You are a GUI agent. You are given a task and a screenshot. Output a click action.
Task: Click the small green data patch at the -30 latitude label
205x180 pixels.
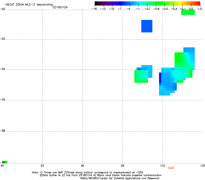[x=5, y=162]
